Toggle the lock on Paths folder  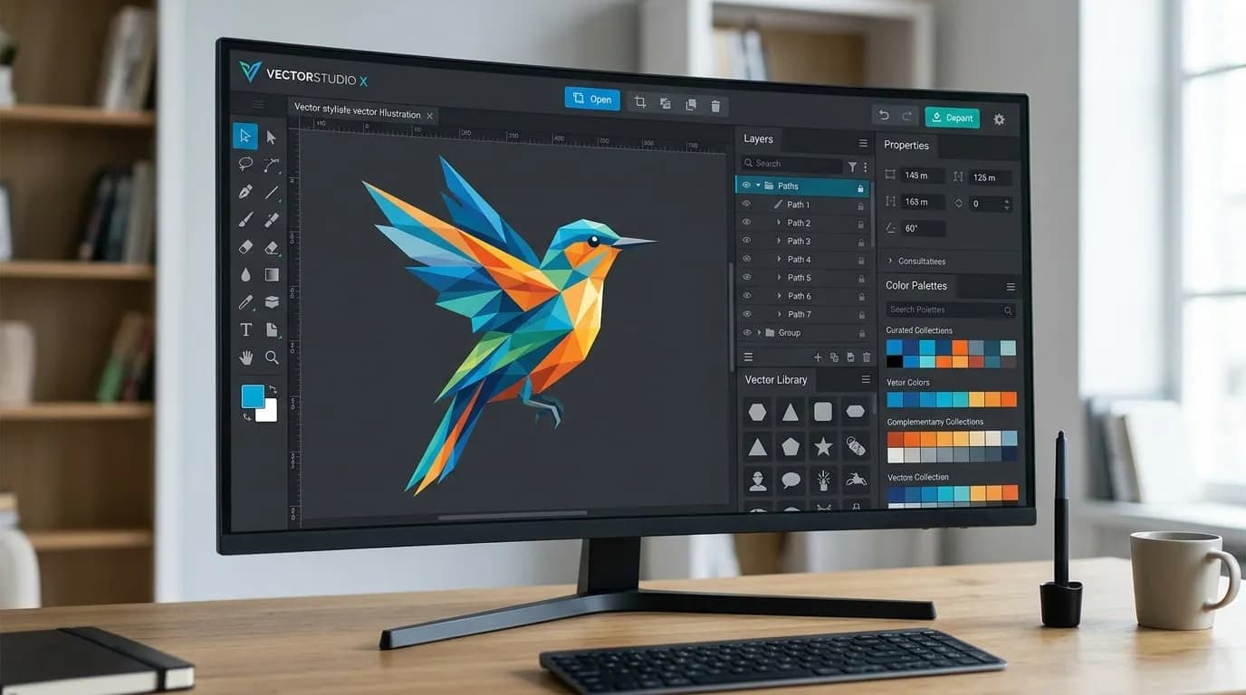click(x=860, y=187)
